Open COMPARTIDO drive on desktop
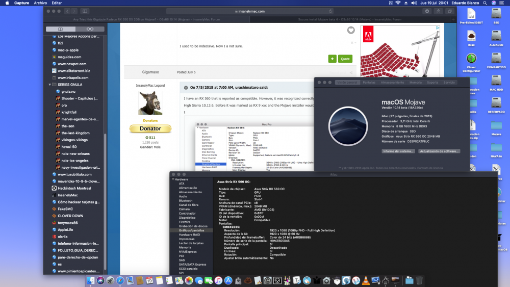The width and height of the screenshot is (510, 287). [x=496, y=59]
